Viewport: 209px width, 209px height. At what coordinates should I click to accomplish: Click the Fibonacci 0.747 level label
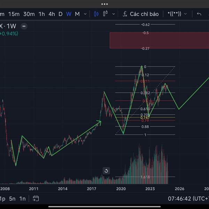145,118
